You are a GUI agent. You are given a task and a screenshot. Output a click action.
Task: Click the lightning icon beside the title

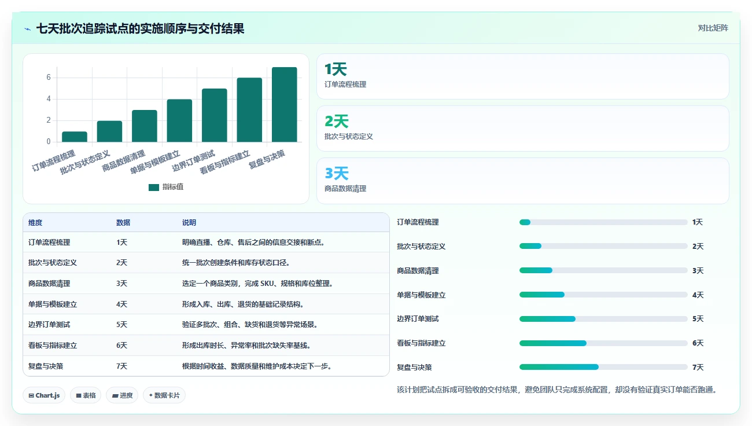pyautogui.click(x=27, y=28)
